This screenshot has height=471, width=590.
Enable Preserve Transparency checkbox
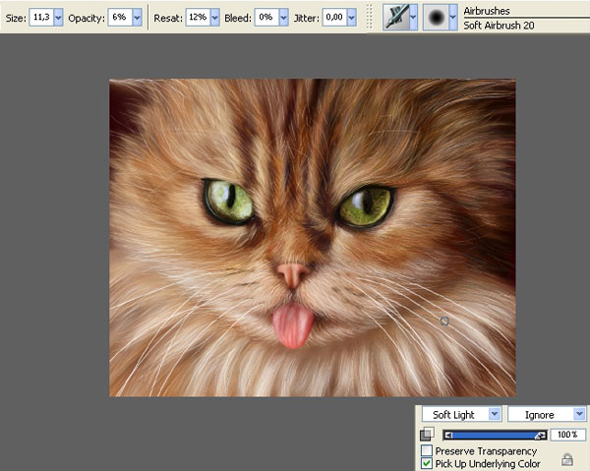pyautogui.click(x=427, y=450)
